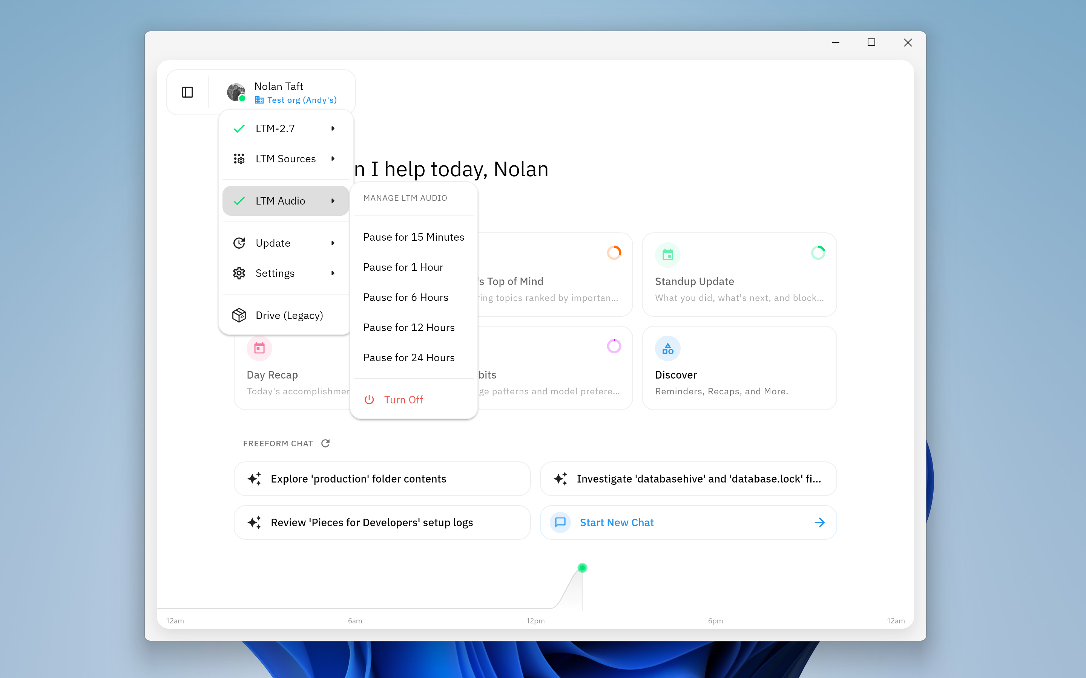1086x678 pixels.
Task: Open the Test org (Andy's) link
Action: click(301, 100)
